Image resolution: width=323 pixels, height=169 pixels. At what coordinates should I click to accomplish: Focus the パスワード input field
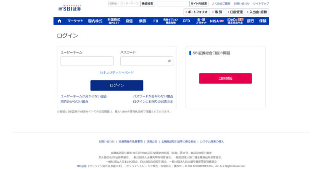coord(143,61)
